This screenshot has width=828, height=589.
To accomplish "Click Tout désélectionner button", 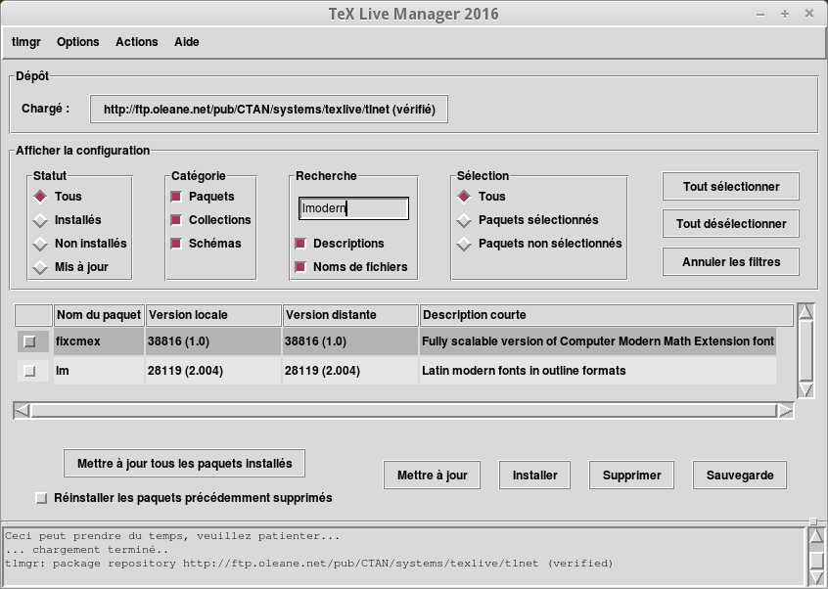I will point(731,224).
